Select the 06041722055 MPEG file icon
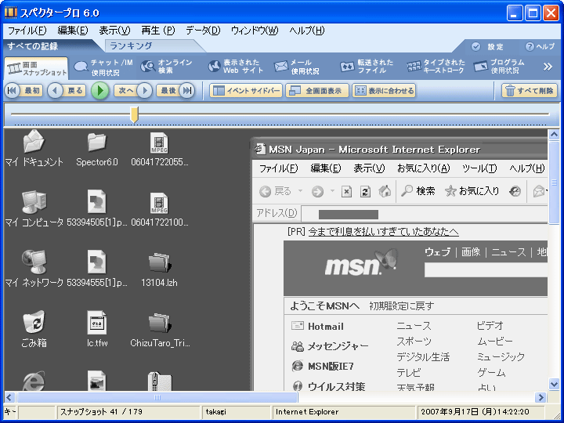 159,149
